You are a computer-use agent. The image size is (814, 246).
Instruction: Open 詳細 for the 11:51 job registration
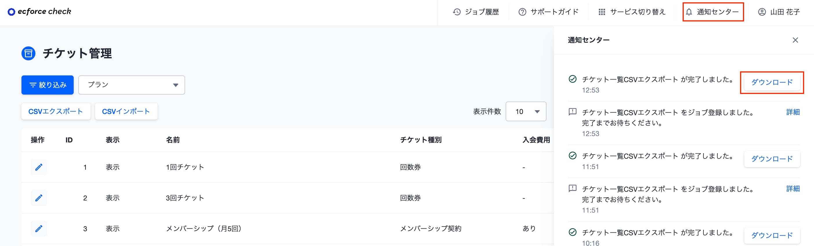click(x=793, y=189)
